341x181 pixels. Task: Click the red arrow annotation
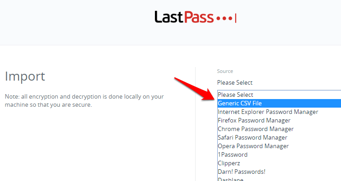click(x=196, y=89)
